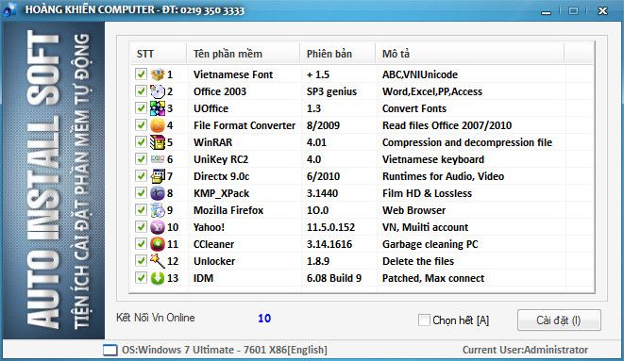Toggle the Unlocker checkbox
Screen dimensions: 624x361
coord(141,260)
